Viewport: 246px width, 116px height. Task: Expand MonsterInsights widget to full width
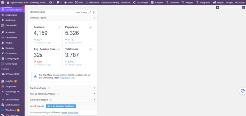click(x=90, y=12)
